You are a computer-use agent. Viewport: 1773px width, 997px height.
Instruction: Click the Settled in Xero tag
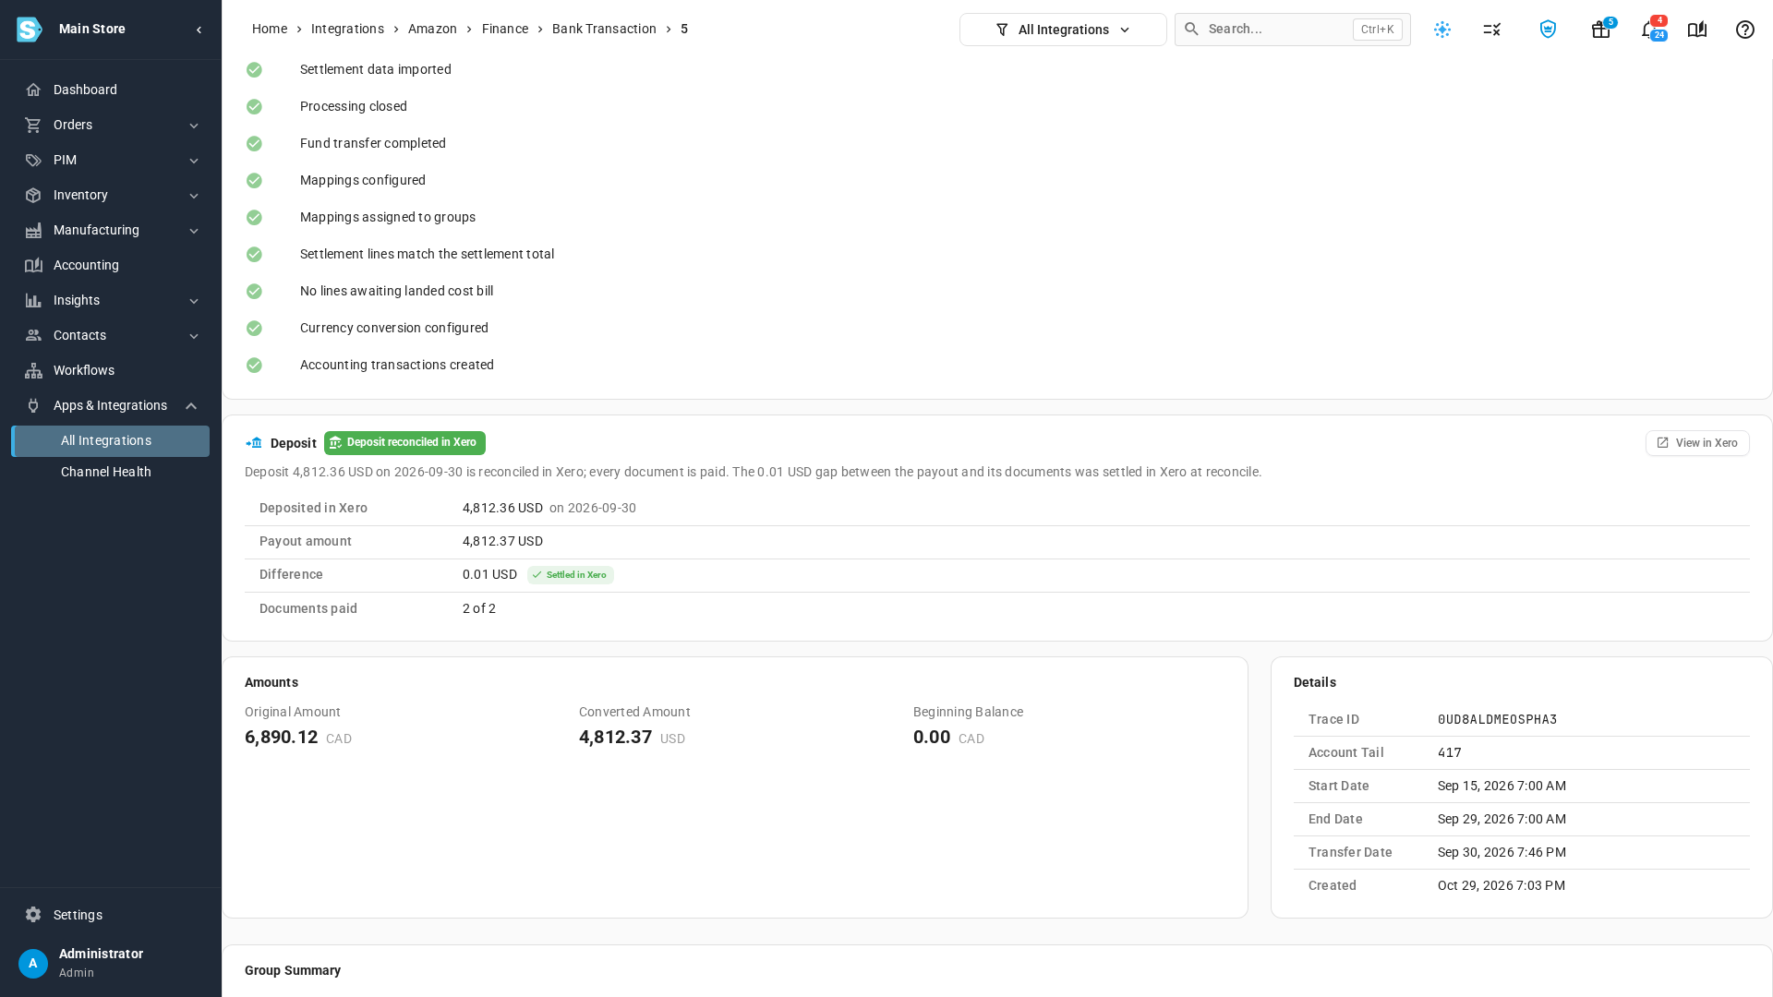(571, 575)
